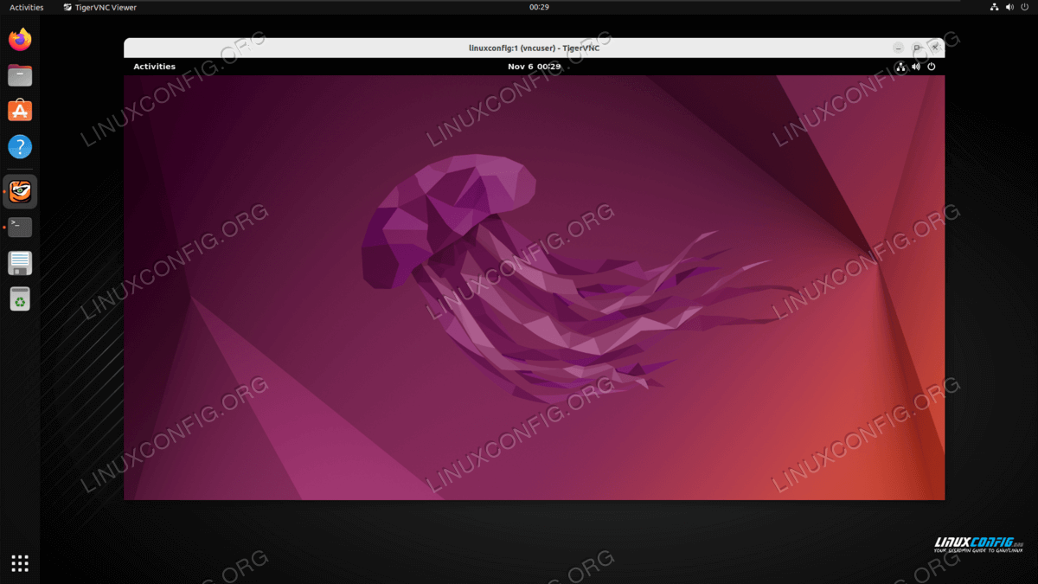Click the floppy disk icon in the dock
Image resolution: width=1038 pixels, height=584 pixels.
(x=20, y=263)
